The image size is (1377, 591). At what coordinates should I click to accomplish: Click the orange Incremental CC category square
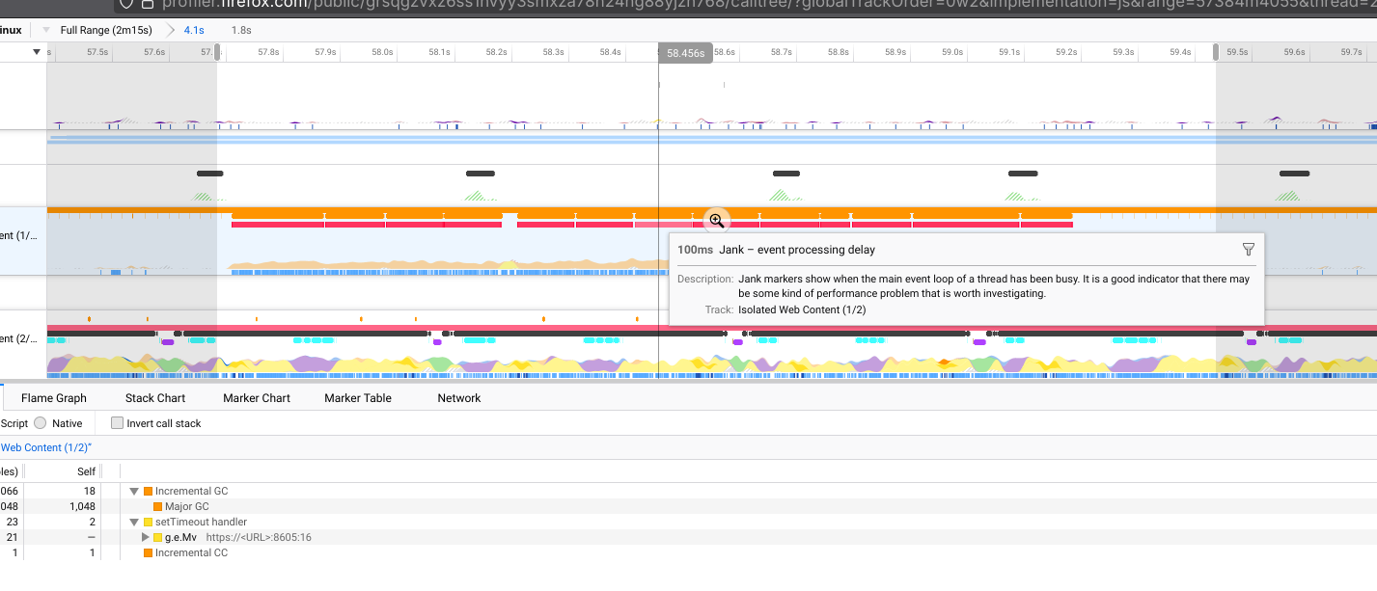pyautogui.click(x=149, y=552)
